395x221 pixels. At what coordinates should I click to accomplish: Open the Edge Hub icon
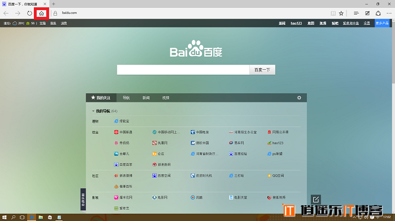[x=356, y=13]
